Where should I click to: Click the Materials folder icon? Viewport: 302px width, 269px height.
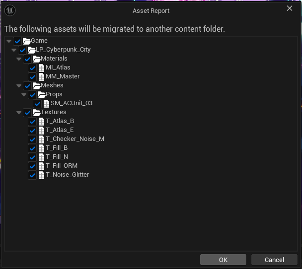(x=36, y=59)
